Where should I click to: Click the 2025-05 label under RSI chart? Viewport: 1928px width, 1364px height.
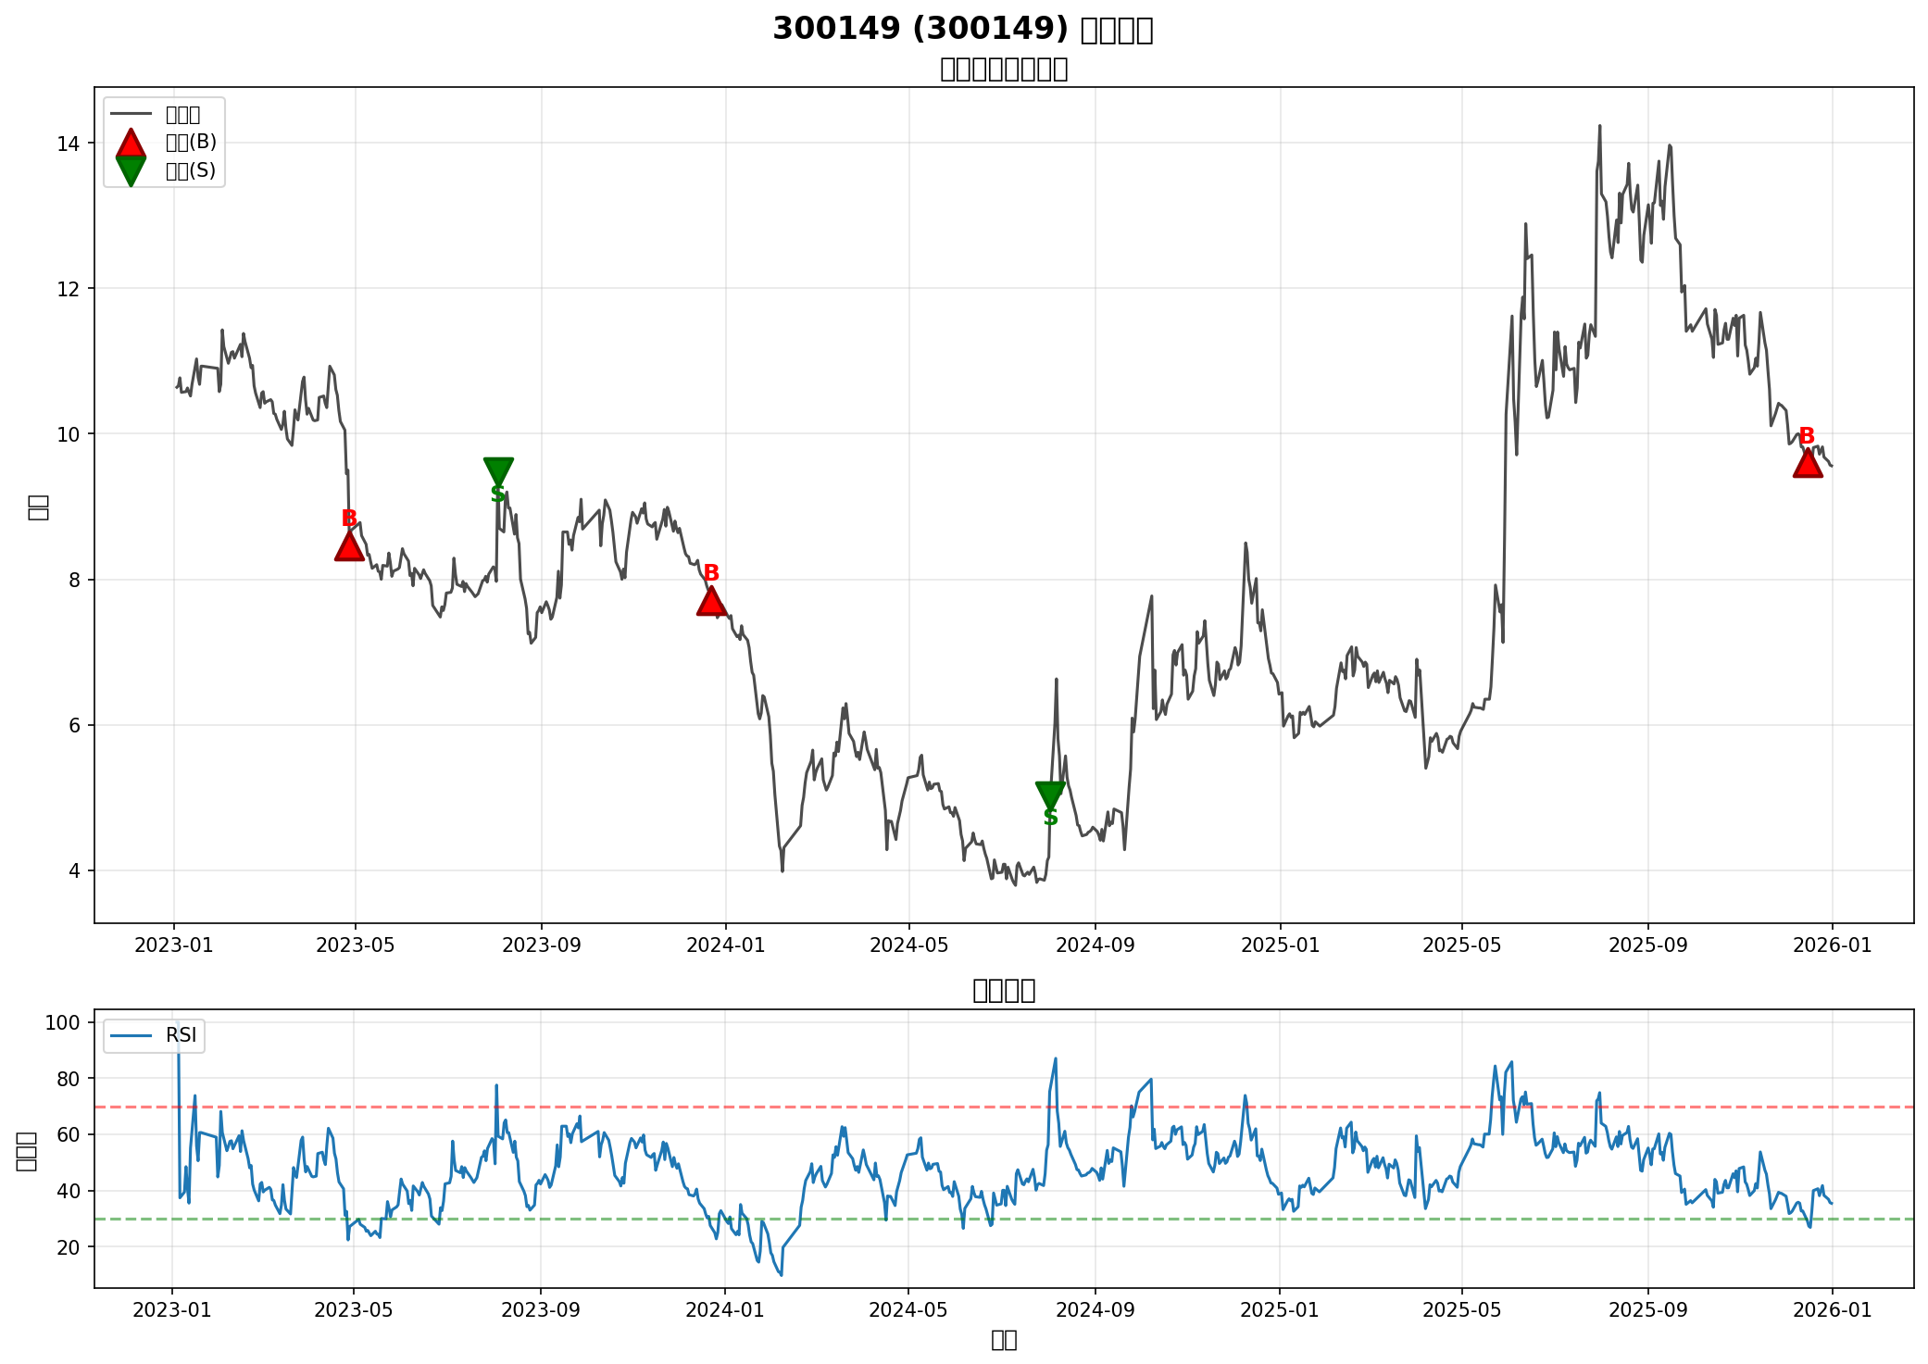[x=1461, y=1309]
